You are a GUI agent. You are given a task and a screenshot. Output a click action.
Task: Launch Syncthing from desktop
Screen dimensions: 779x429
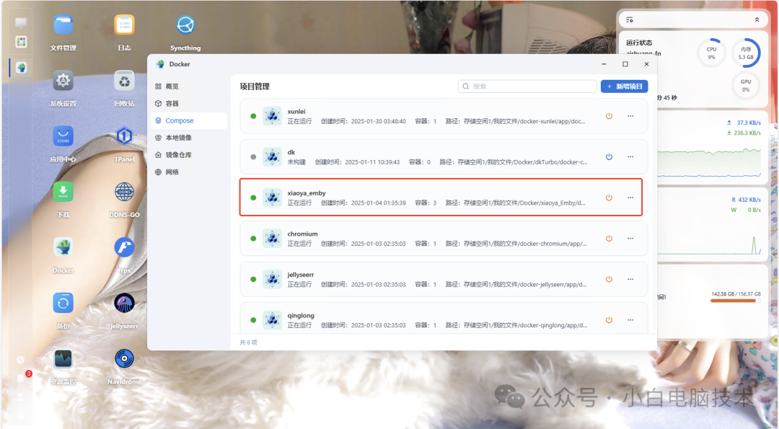click(185, 25)
